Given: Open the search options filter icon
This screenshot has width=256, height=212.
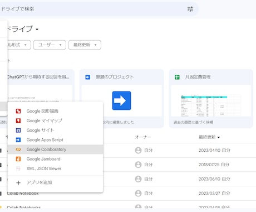Looking at the screenshot, I should tap(190, 9).
